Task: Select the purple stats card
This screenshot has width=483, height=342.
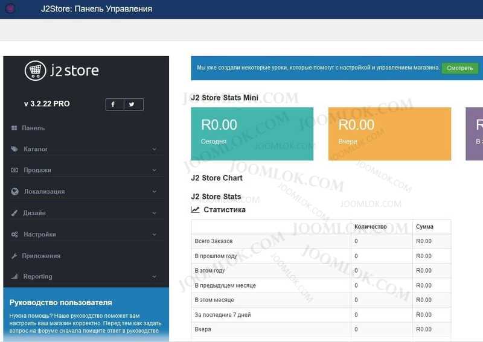Action: tap(475, 133)
